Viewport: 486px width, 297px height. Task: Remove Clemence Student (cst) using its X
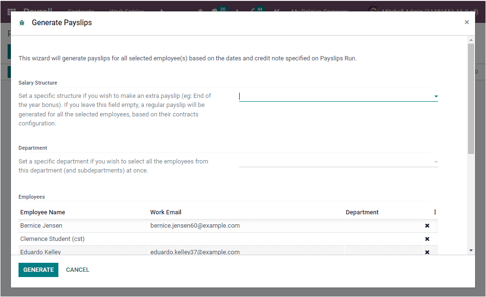click(427, 239)
